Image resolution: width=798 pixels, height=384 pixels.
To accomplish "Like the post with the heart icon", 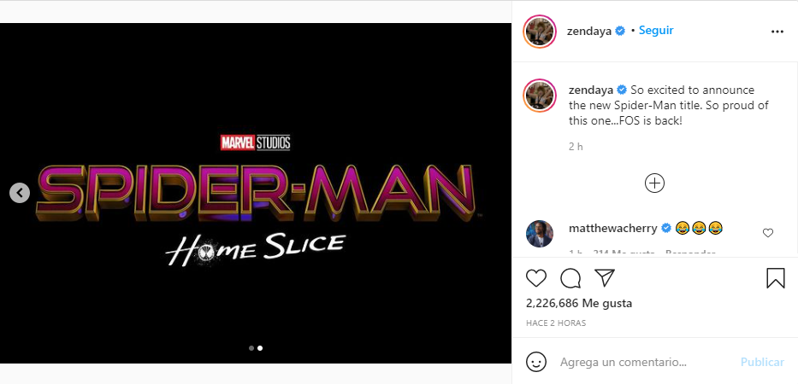I will pyautogui.click(x=536, y=278).
